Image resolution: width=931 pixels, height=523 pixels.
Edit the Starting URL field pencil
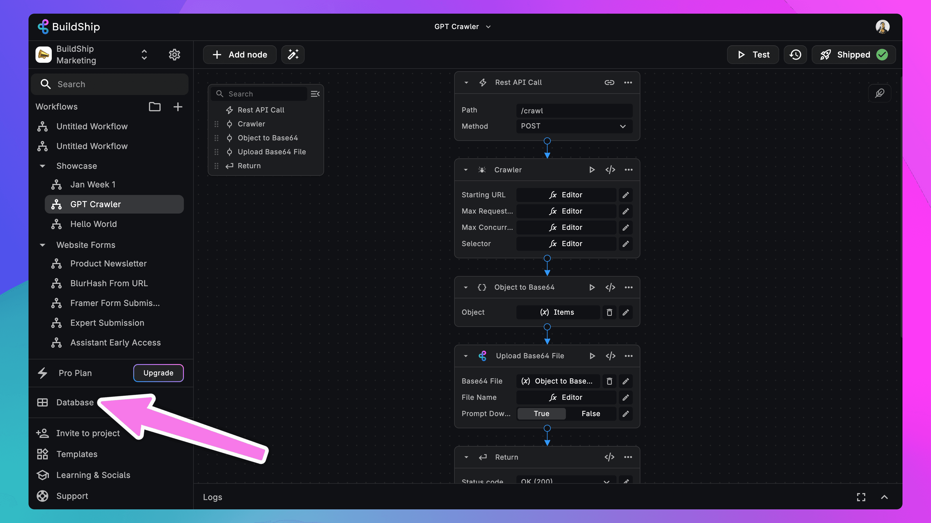click(x=626, y=195)
